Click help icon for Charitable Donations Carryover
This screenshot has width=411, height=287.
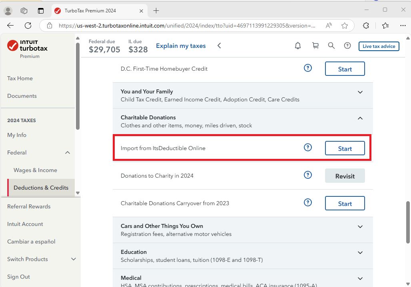pyautogui.click(x=308, y=202)
